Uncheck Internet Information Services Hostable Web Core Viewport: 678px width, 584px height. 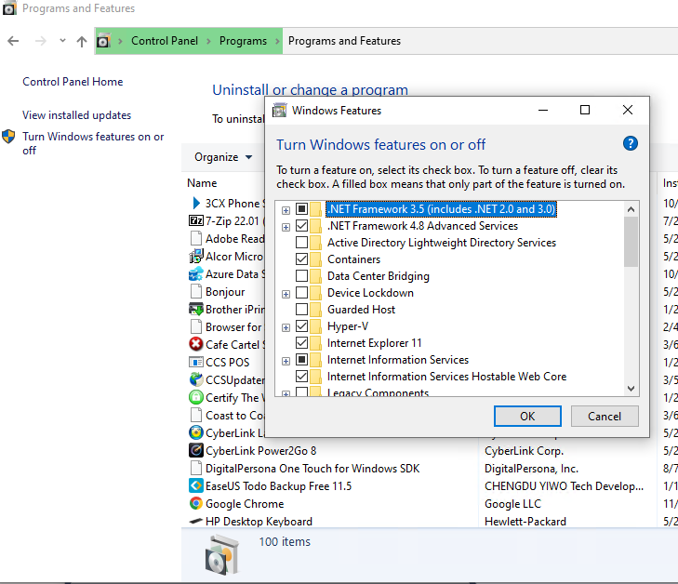pos(302,377)
